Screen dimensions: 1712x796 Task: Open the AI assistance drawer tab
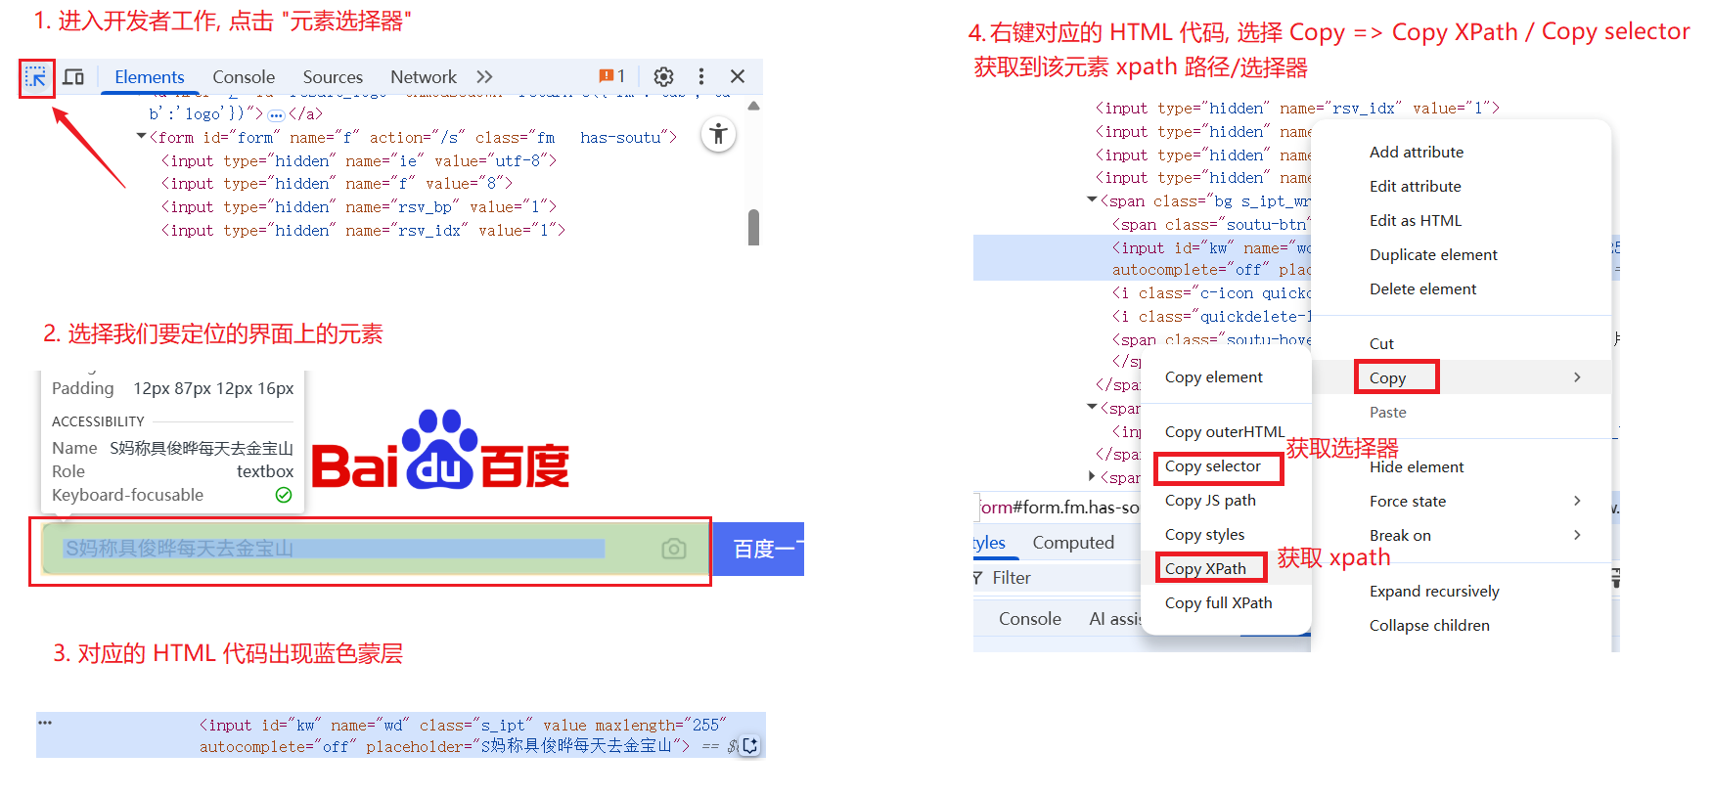click(x=1115, y=619)
